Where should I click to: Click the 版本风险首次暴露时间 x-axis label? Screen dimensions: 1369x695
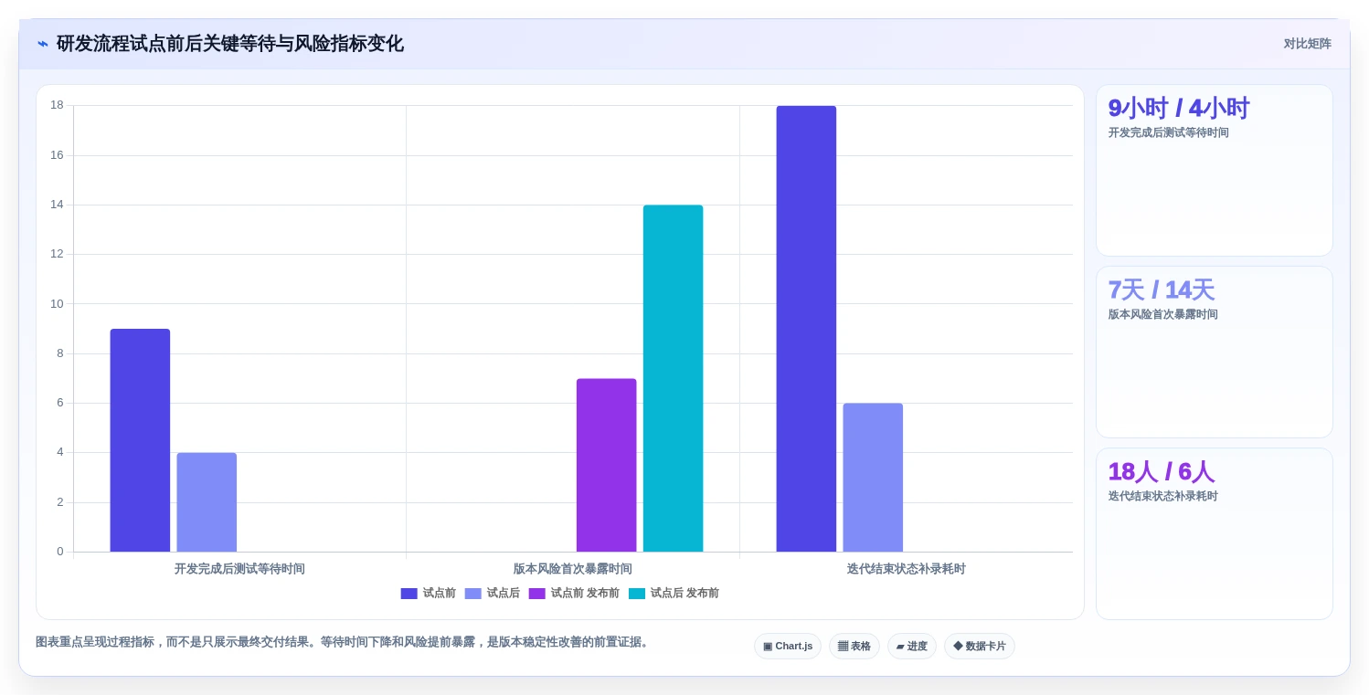(573, 569)
